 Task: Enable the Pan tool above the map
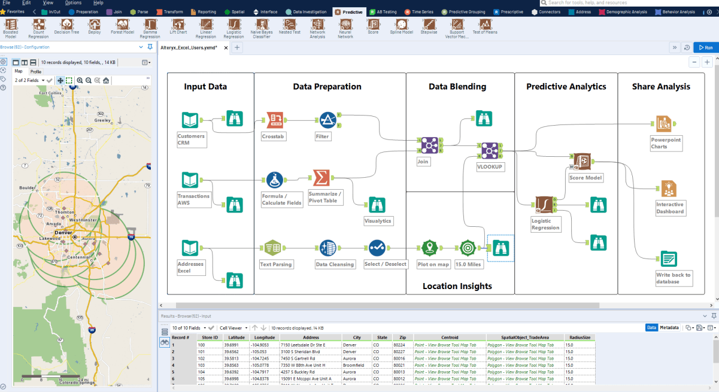pos(60,80)
